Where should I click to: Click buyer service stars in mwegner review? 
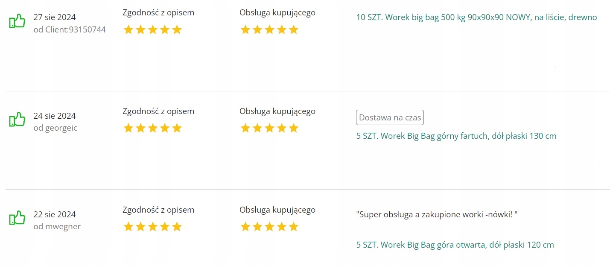(x=269, y=227)
